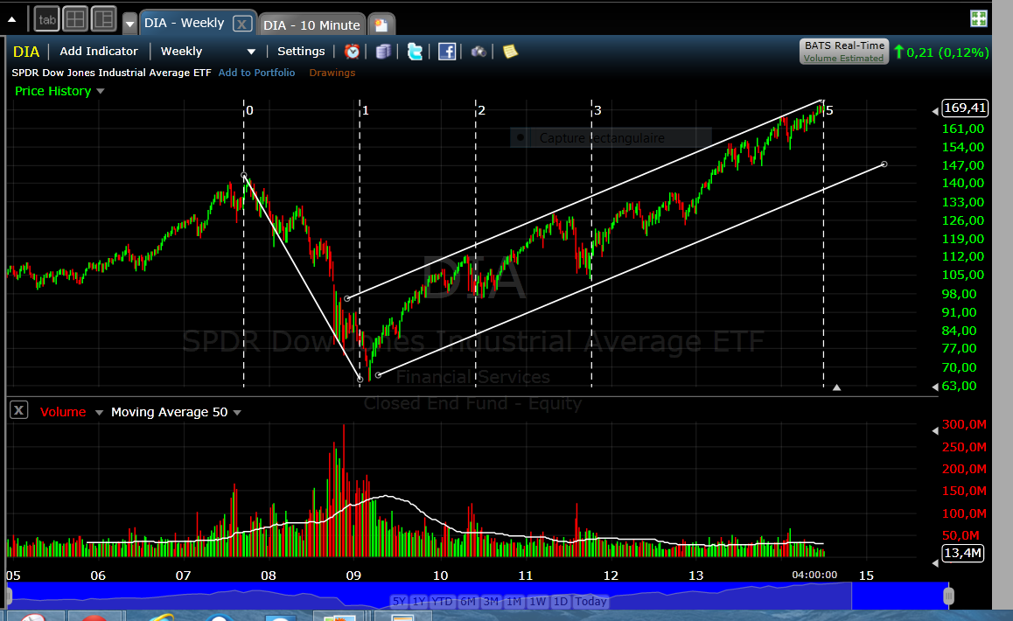Open the Drawings link
This screenshot has width=1013, height=621.
point(332,73)
